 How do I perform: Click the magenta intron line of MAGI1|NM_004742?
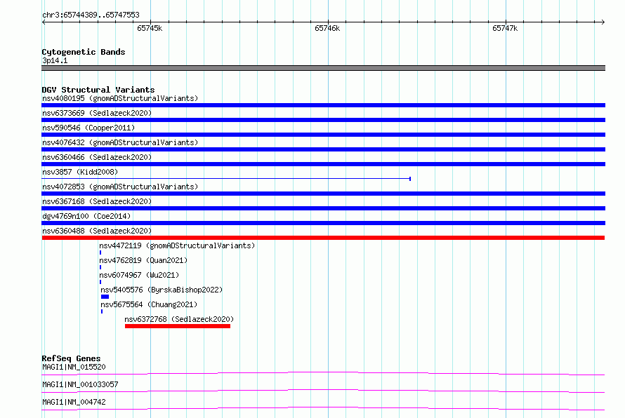click(x=323, y=407)
